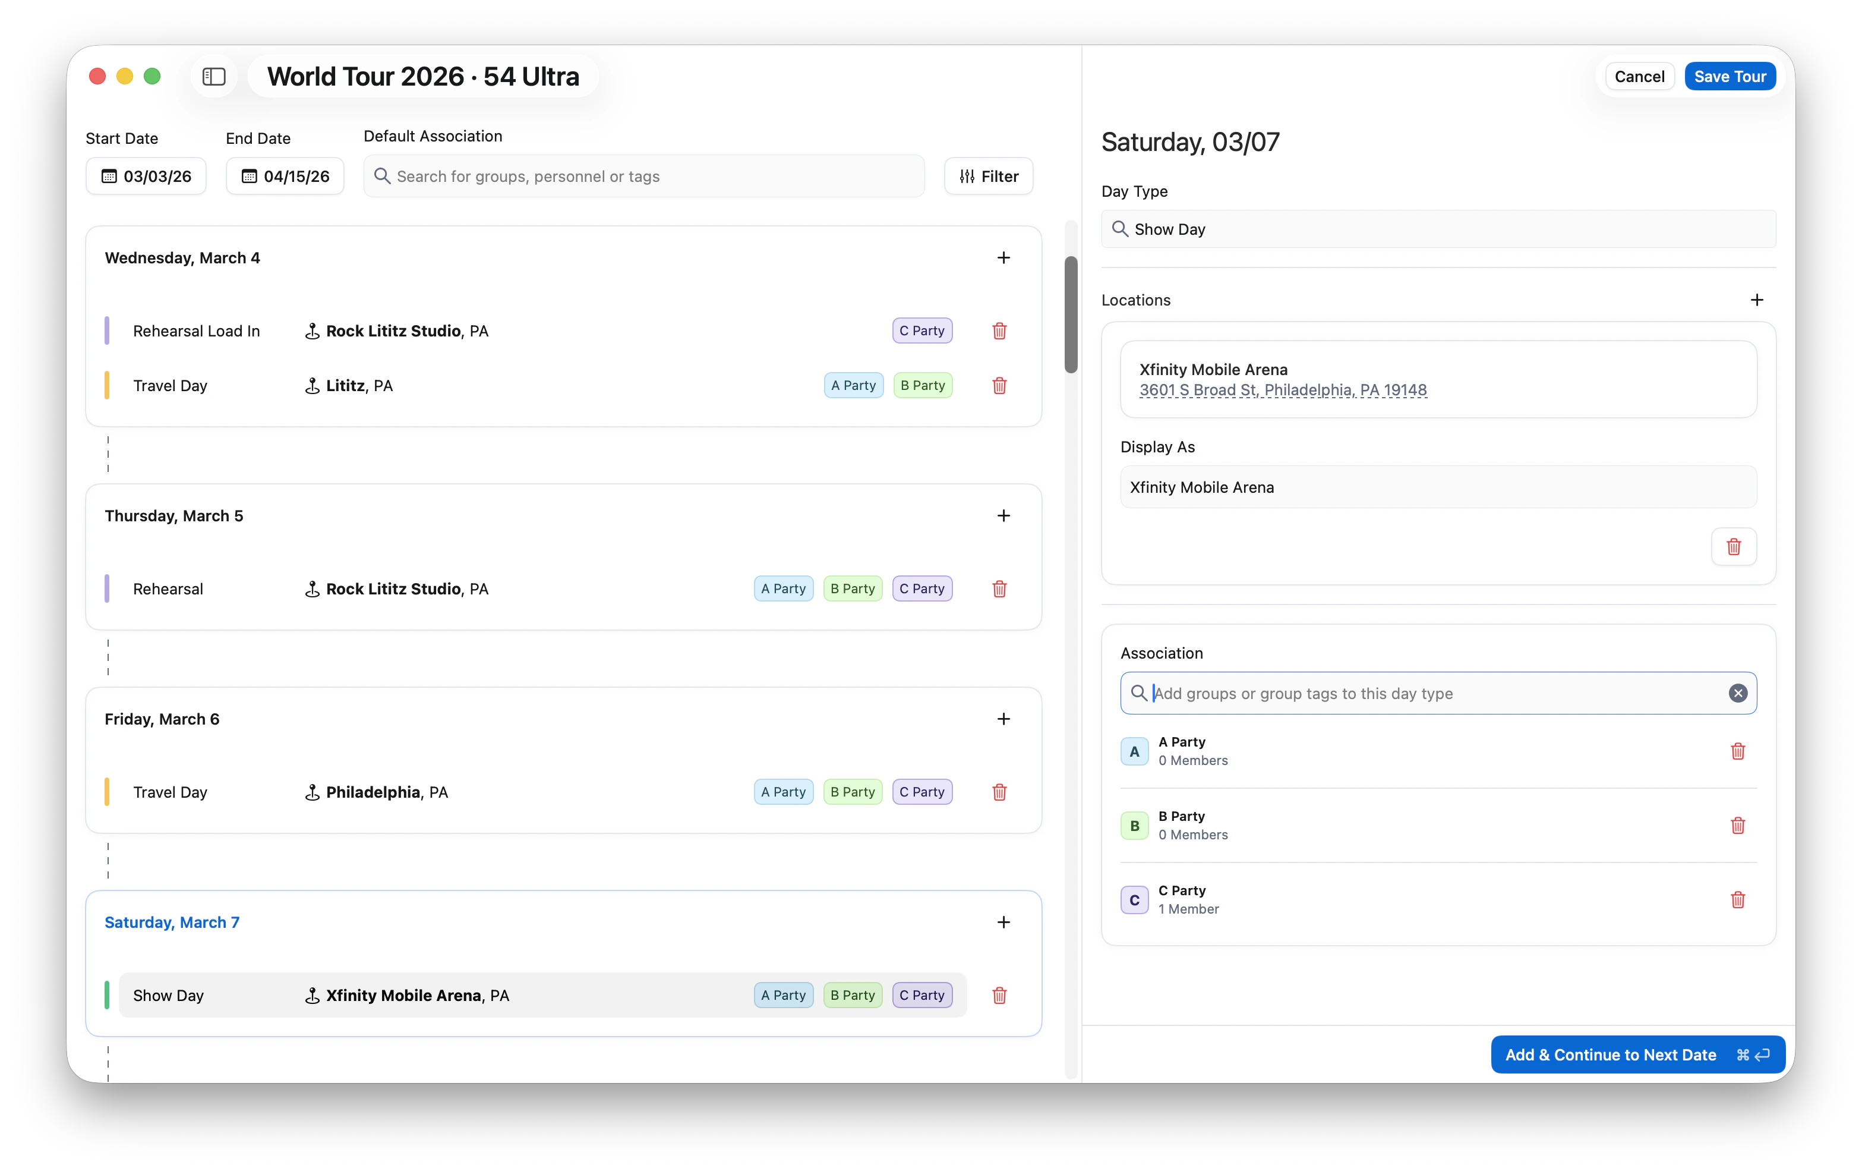Add entry to Friday, March 6
The image size is (1862, 1171).
1003,719
